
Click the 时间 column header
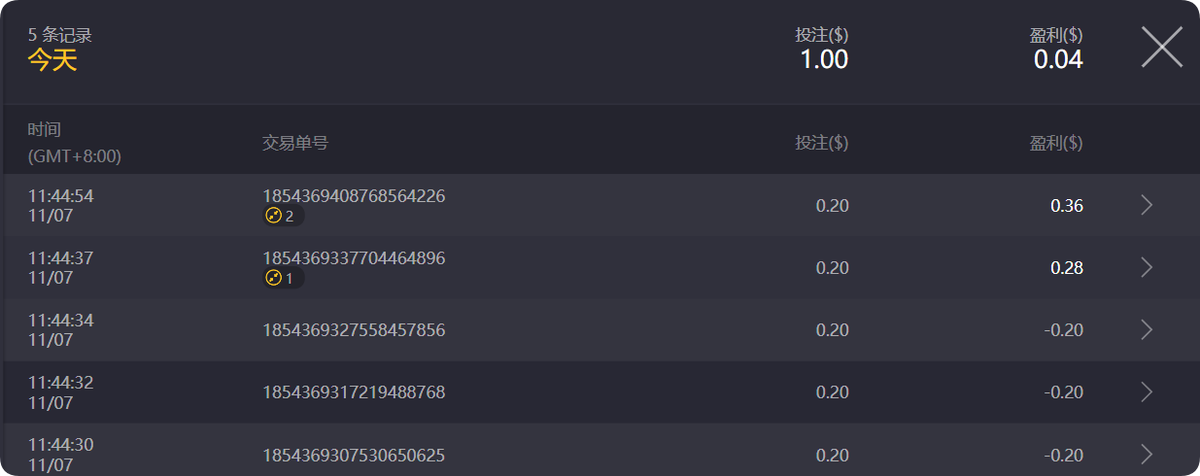coord(45,130)
